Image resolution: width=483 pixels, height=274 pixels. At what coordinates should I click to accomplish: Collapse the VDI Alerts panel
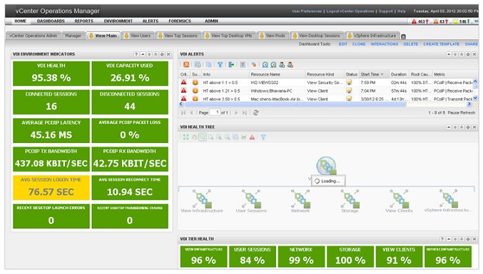(x=449, y=54)
